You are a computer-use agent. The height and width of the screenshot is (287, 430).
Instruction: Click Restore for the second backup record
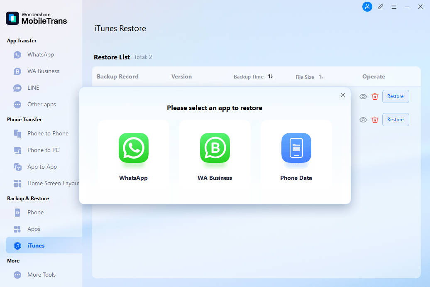click(396, 120)
